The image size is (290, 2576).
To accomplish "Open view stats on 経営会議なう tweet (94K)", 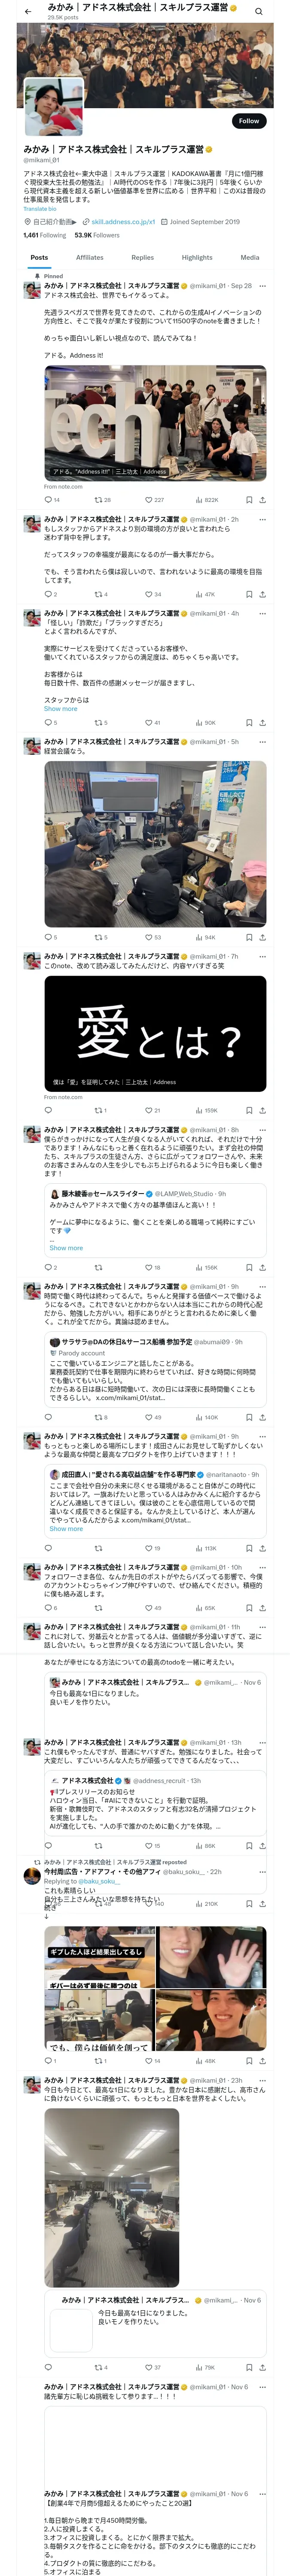I will pos(207,937).
